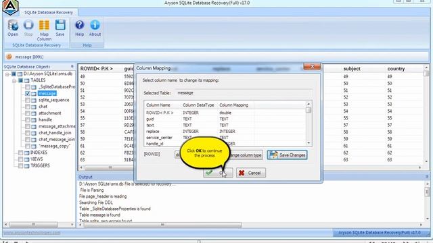The image size is (433, 243).
Task: Click the Selected Table field showing message
Action: click(244, 93)
